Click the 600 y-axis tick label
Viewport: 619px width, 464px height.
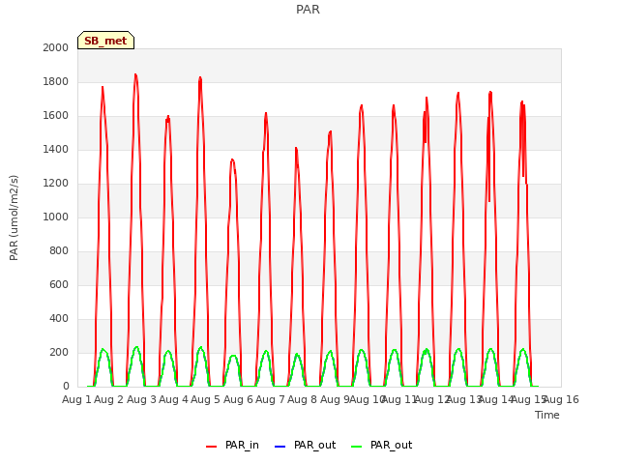tap(59, 284)
